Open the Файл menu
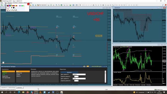 click(x=2, y=3)
